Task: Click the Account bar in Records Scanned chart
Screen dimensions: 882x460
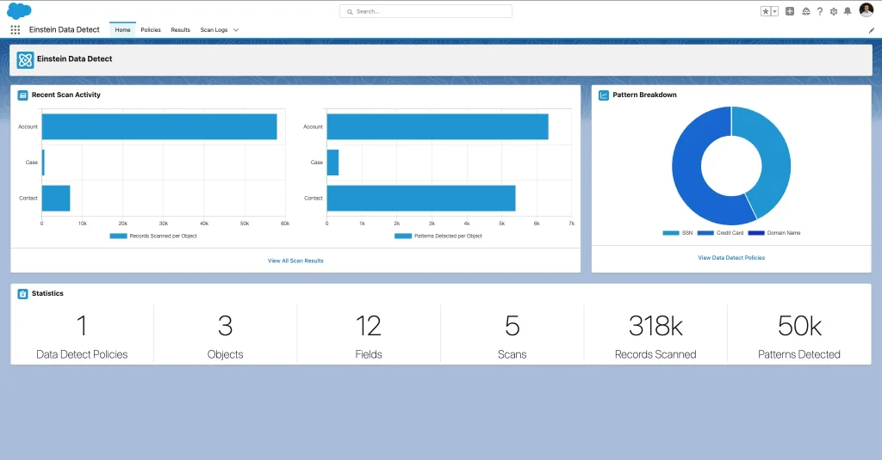Action: (x=159, y=126)
